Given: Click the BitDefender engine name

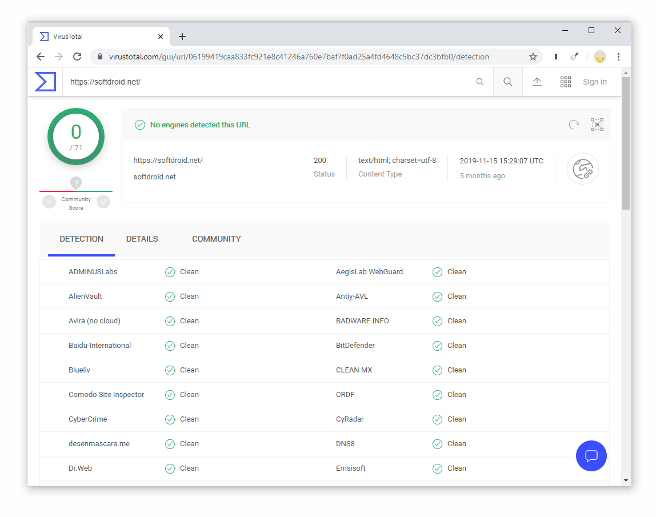Looking at the screenshot, I should click(355, 346).
